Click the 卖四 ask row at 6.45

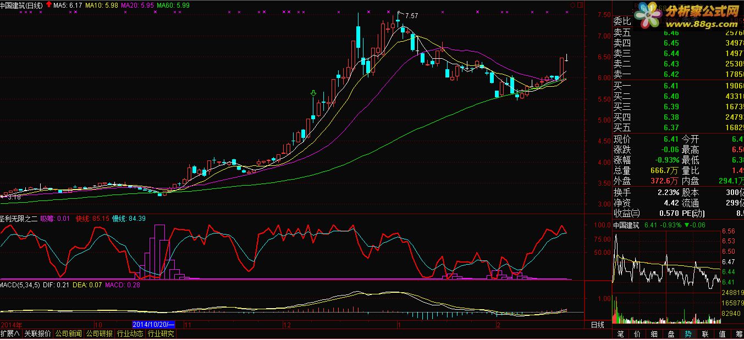pyautogui.click(x=678, y=43)
